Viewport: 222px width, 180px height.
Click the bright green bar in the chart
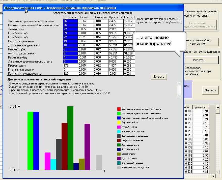point(30,141)
